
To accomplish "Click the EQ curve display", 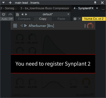I will click(x=53, y=83).
